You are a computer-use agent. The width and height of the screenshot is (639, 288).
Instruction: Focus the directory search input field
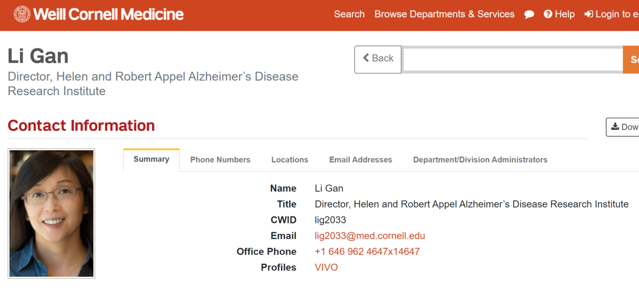[x=512, y=60]
